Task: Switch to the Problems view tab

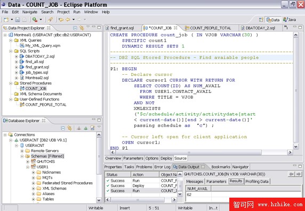Action: 144,167
